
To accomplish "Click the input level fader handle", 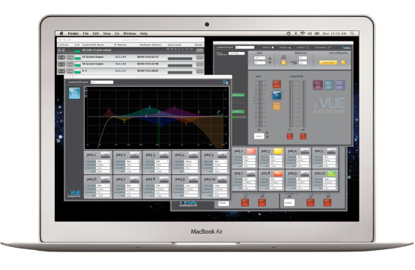I will pos(256,99).
